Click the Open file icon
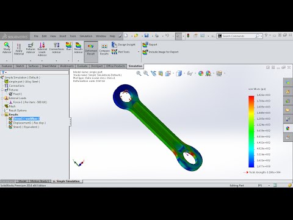 136,36
